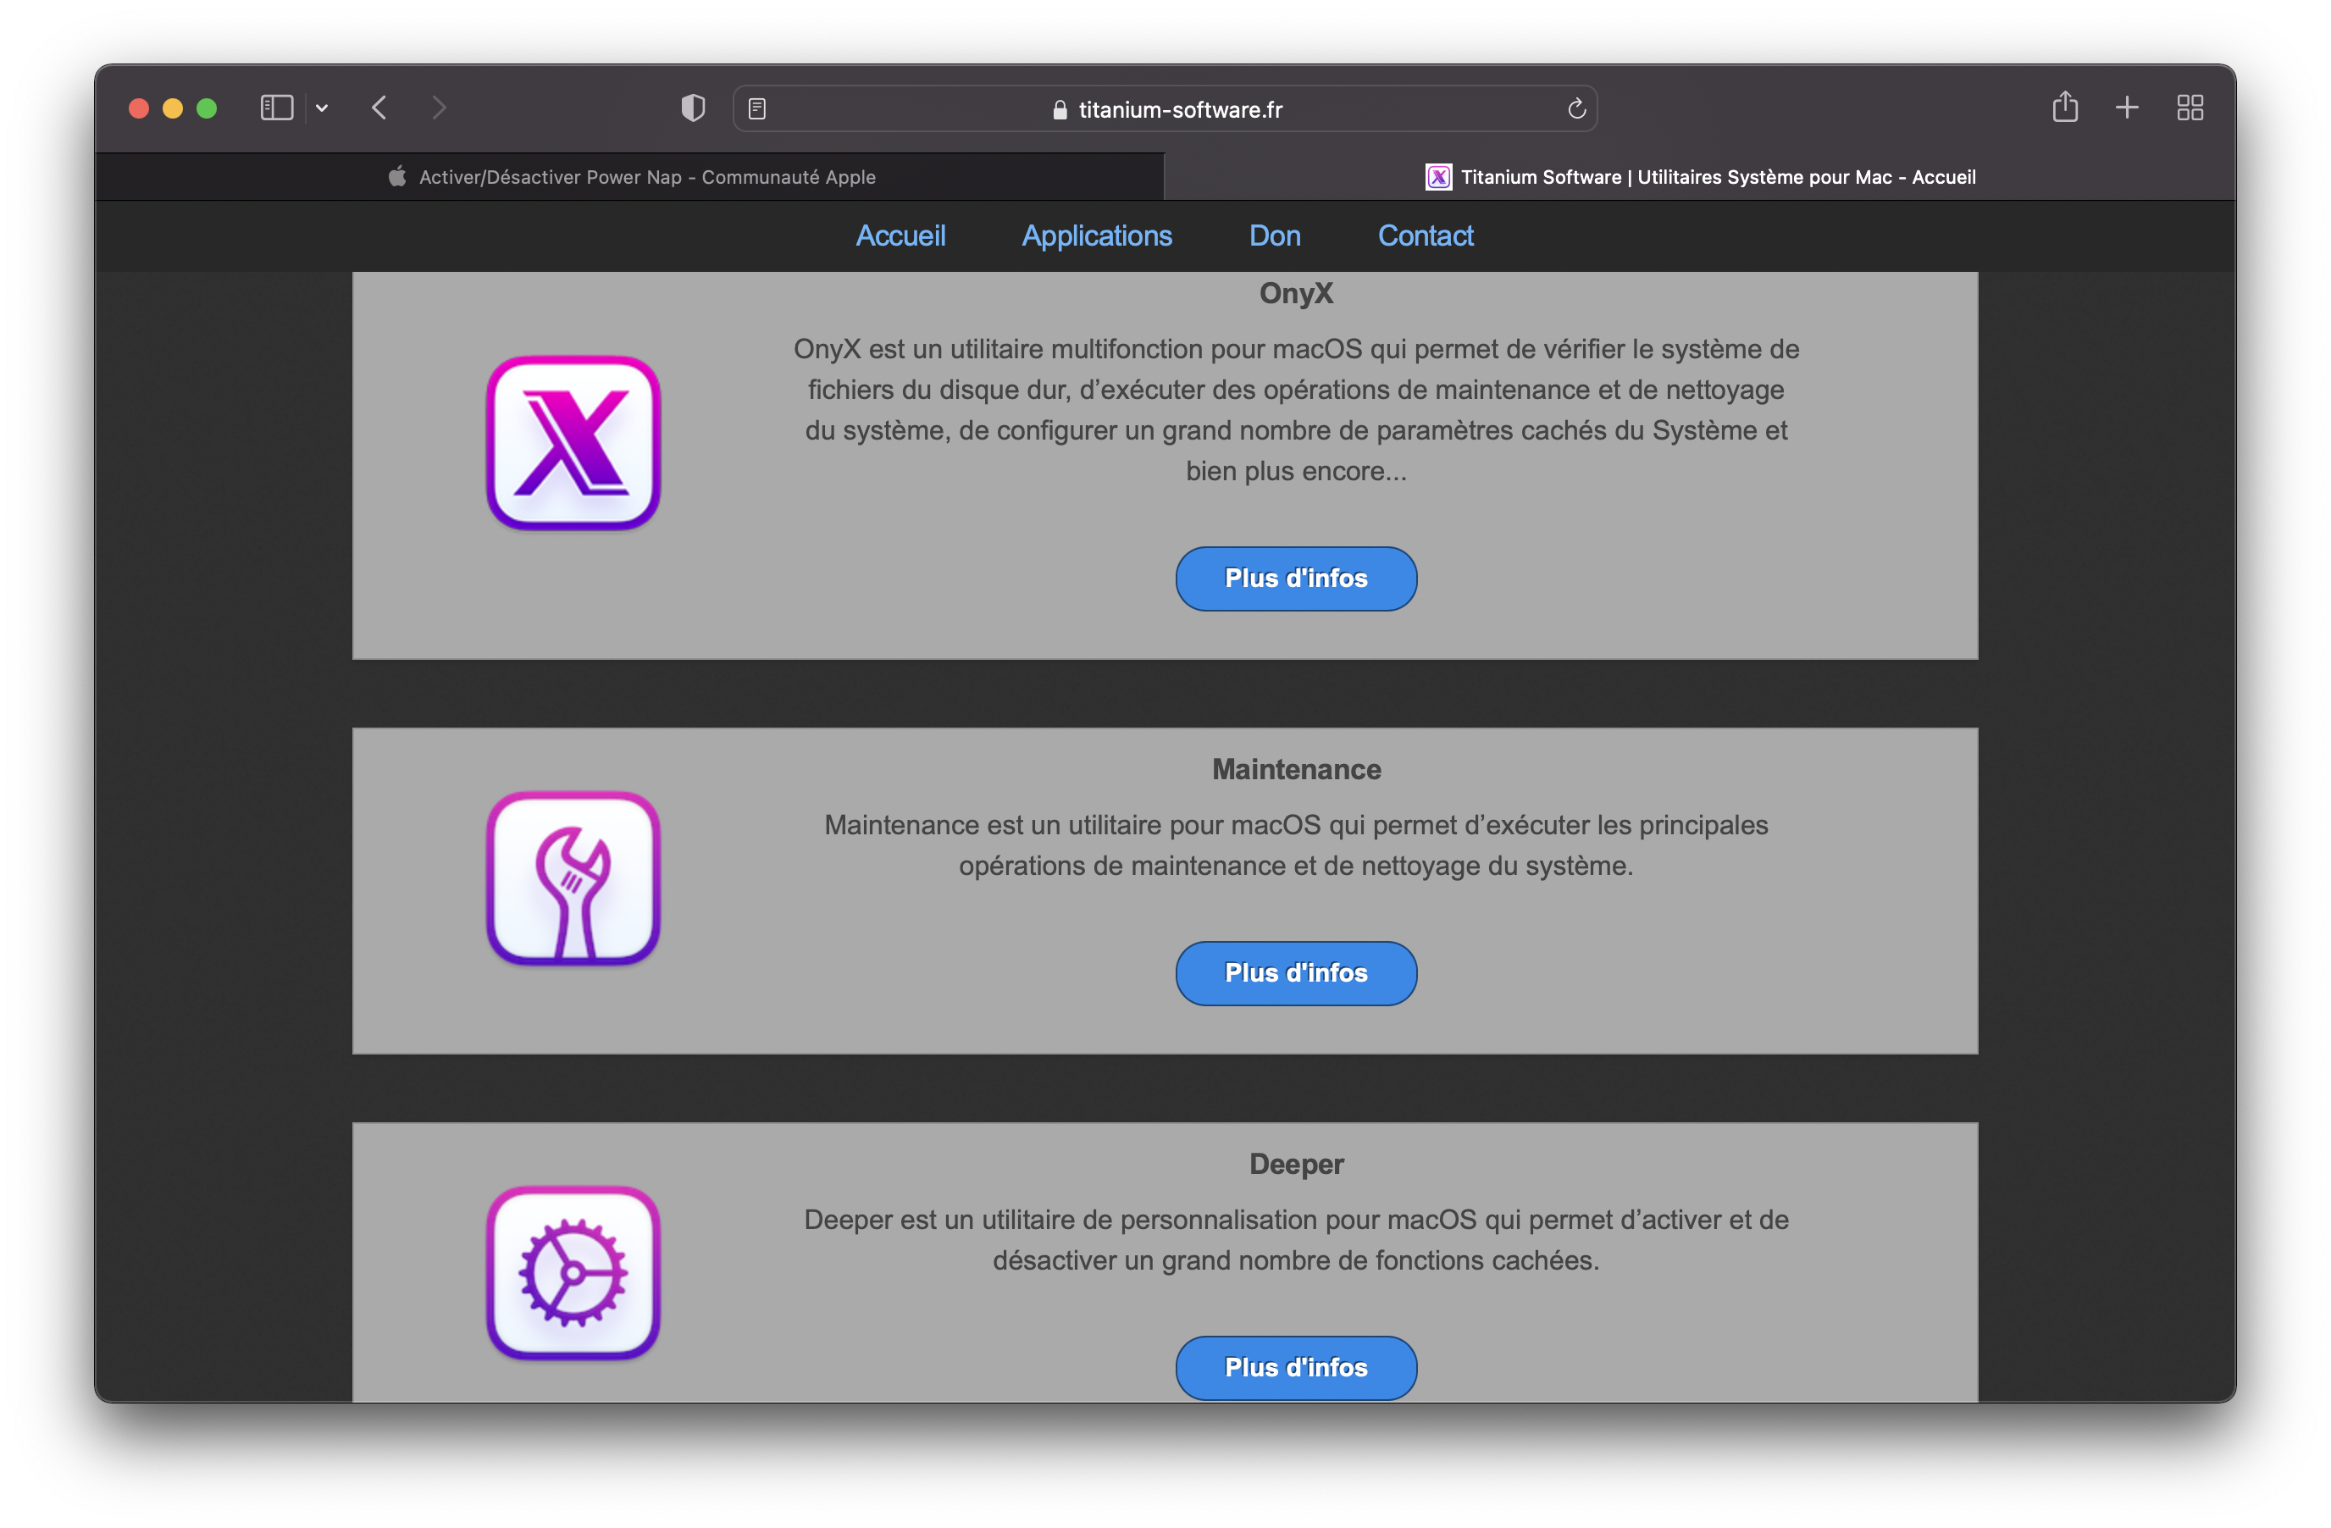
Task: Open the Don nav link
Action: pyautogui.click(x=1274, y=236)
